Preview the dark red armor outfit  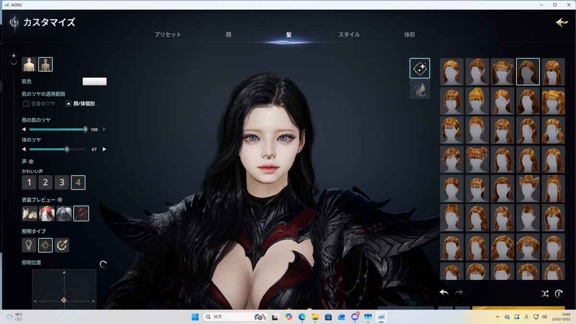coord(81,213)
